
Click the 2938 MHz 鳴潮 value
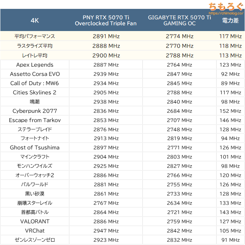click(106, 102)
